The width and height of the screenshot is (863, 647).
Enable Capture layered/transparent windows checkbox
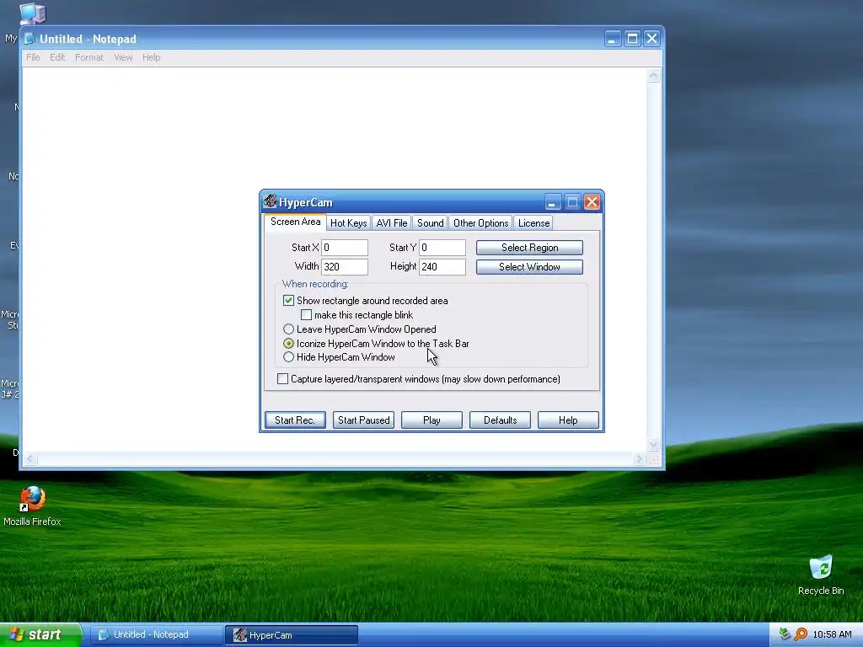coord(282,378)
